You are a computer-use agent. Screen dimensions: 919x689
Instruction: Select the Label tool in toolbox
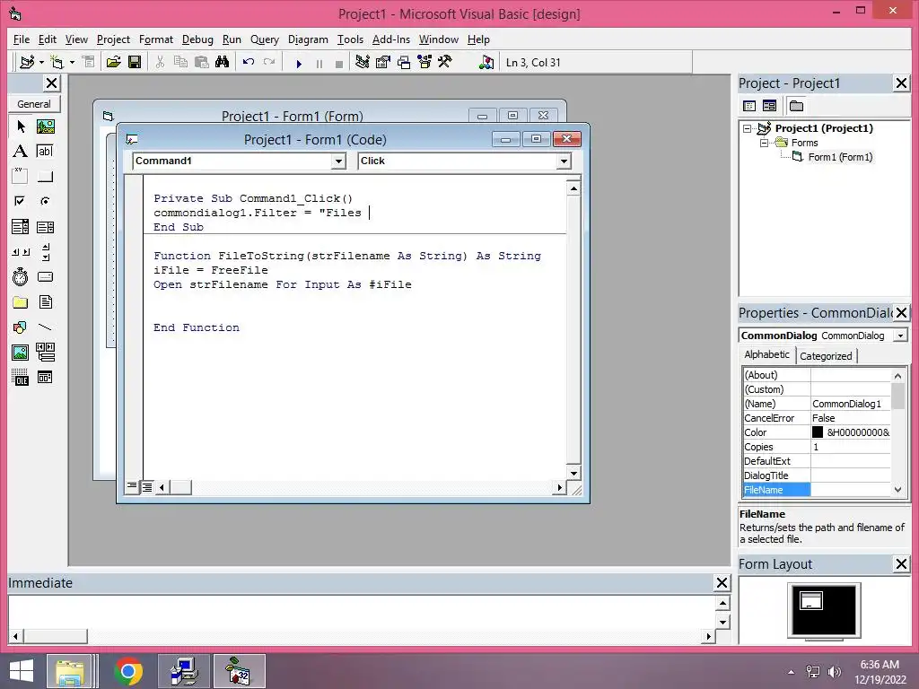[x=21, y=151]
